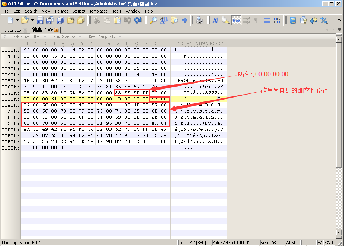Click the Font icon in the toolbar
This screenshot has height=246, width=344.
(215, 20)
